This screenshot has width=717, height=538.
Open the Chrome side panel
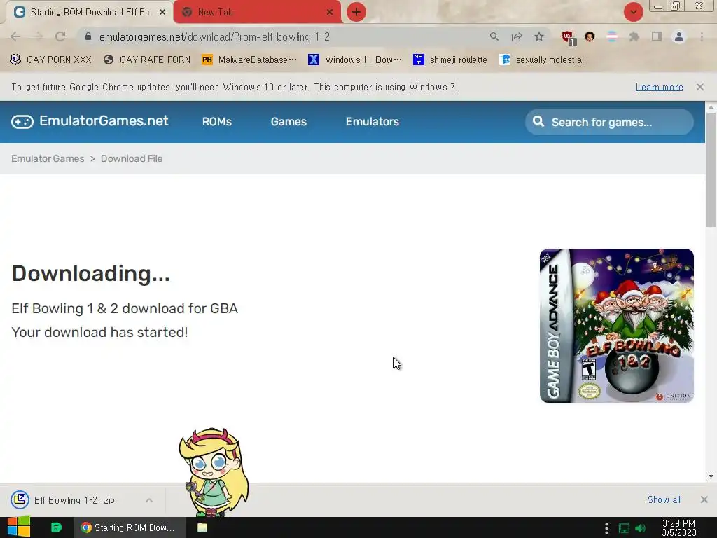click(x=657, y=36)
